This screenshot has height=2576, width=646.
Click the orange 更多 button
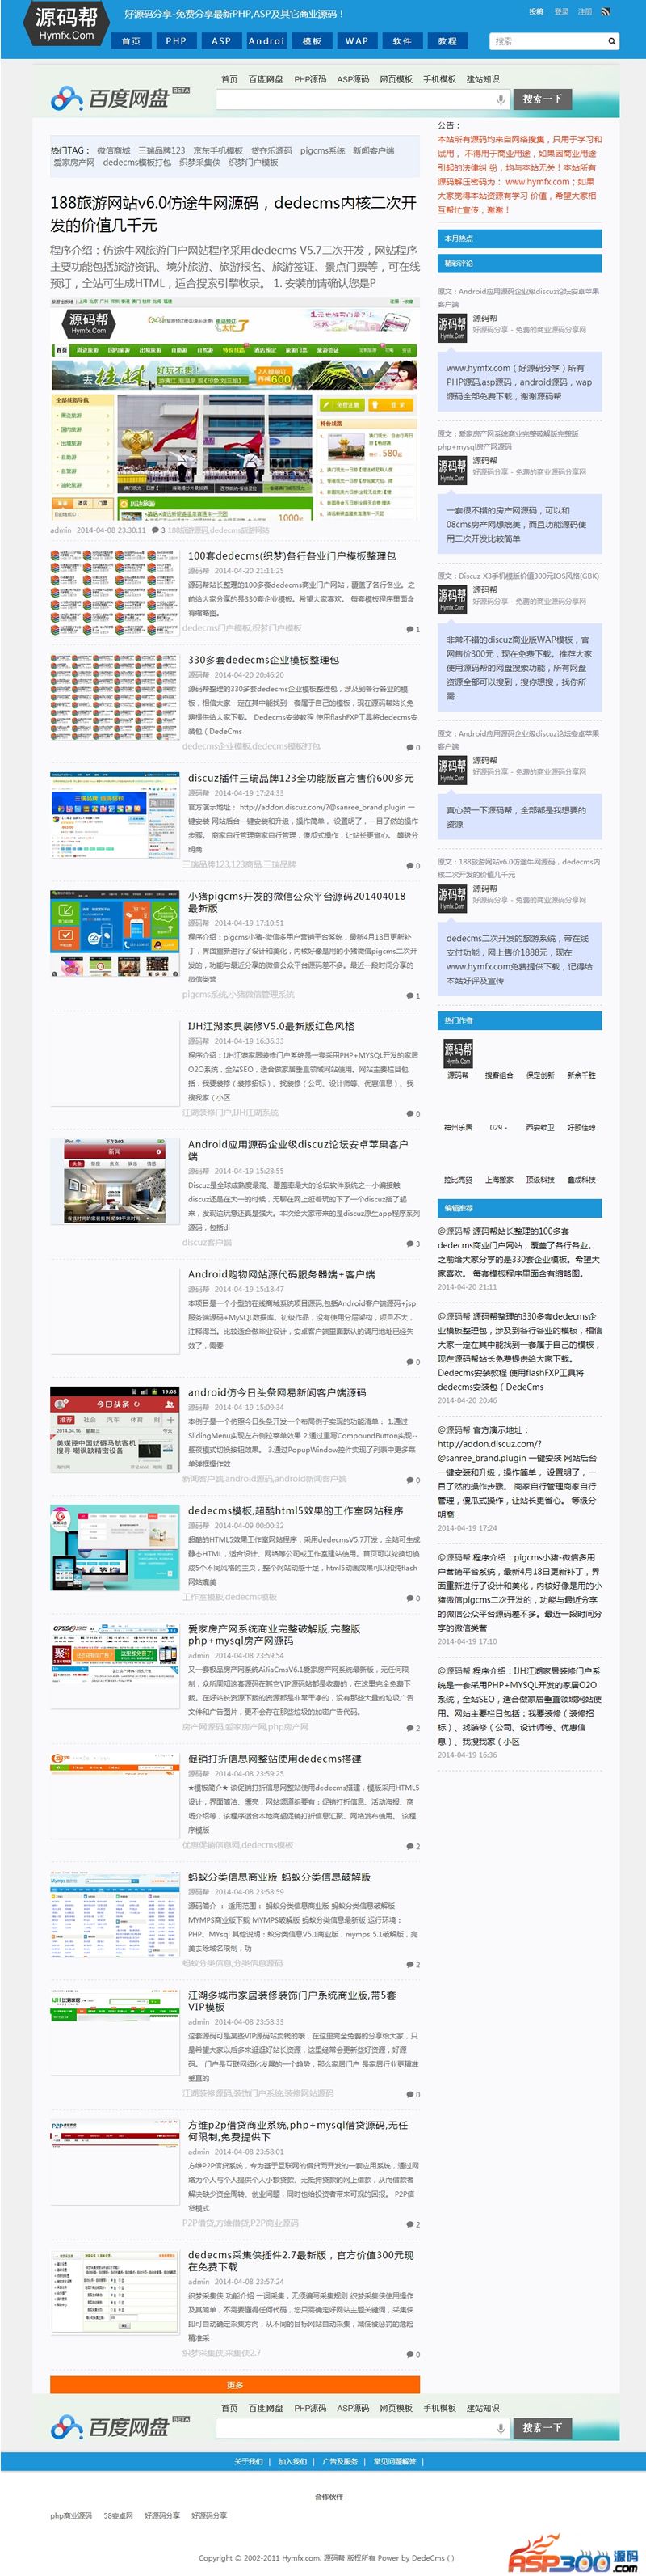[x=235, y=2384]
